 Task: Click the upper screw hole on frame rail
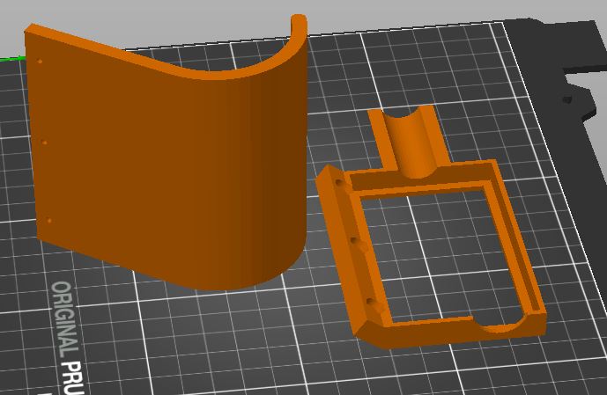click(338, 182)
